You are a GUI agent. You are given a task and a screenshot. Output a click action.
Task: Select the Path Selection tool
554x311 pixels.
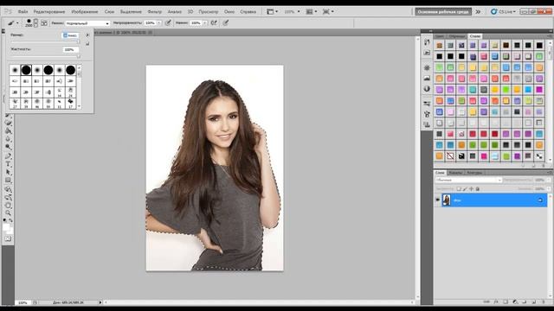pos(8,173)
